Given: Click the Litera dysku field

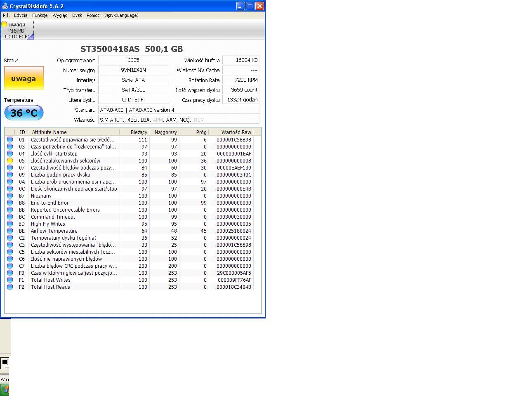Looking at the screenshot, I should (x=134, y=99).
